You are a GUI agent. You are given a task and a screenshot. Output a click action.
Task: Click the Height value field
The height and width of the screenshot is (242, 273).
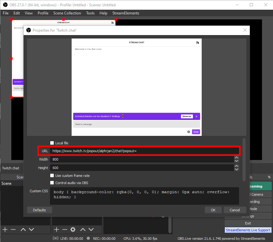(x=142, y=168)
